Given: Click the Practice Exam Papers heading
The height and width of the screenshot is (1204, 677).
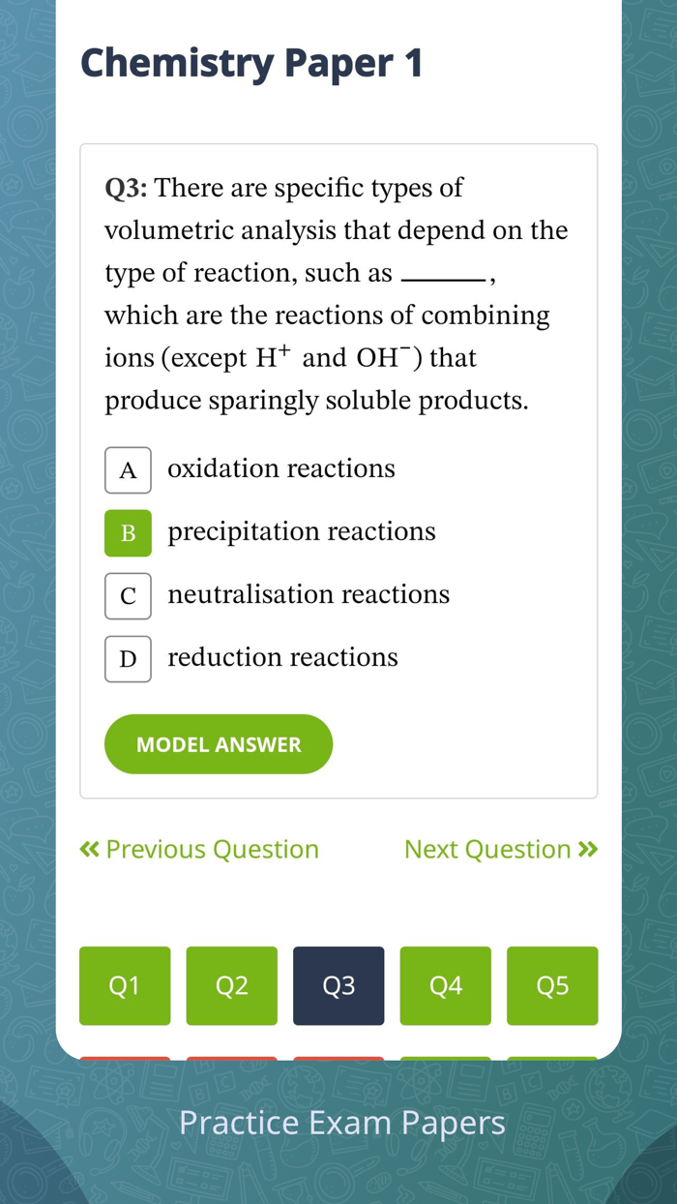Looking at the screenshot, I should (x=342, y=1123).
